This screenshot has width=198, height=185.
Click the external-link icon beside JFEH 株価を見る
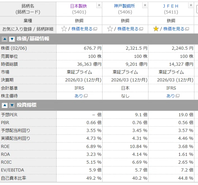187,29
